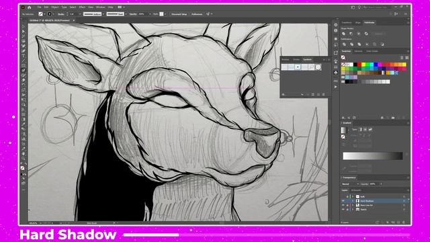Click the Divide pathfinder icon

pyautogui.click(x=344, y=44)
